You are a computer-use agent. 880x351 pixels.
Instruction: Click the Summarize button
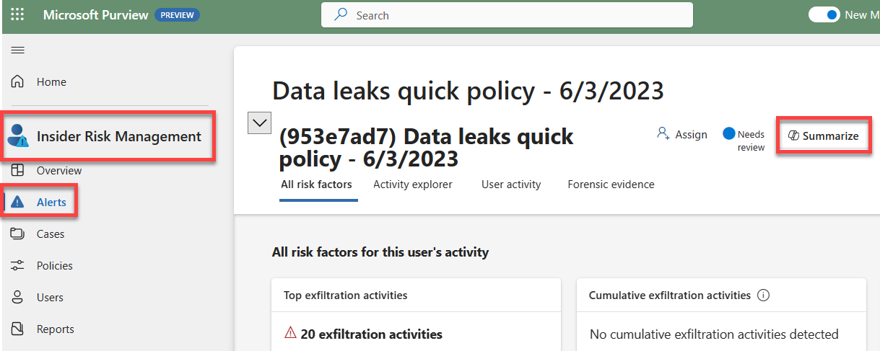(x=824, y=135)
